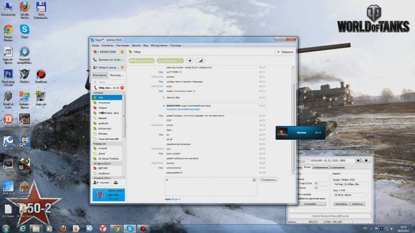This screenshot has width=415, height=233.
Task: Click the Pause hotkey field in recorder
Action: 320,188
